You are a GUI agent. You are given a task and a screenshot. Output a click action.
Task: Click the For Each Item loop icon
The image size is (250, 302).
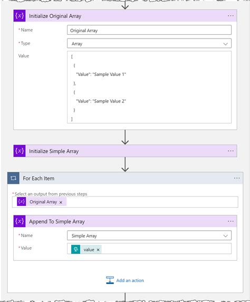pos(13,178)
